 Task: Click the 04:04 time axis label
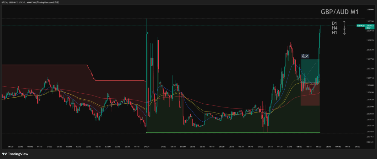click(147, 146)
